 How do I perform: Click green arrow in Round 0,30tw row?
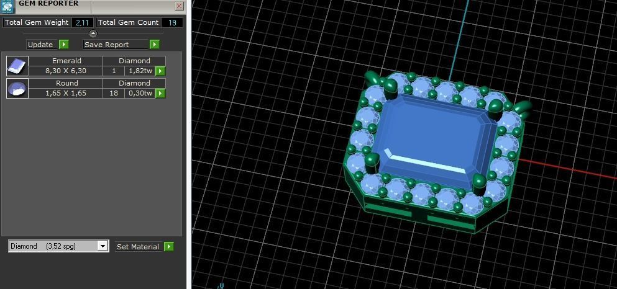tap(160, 94)
